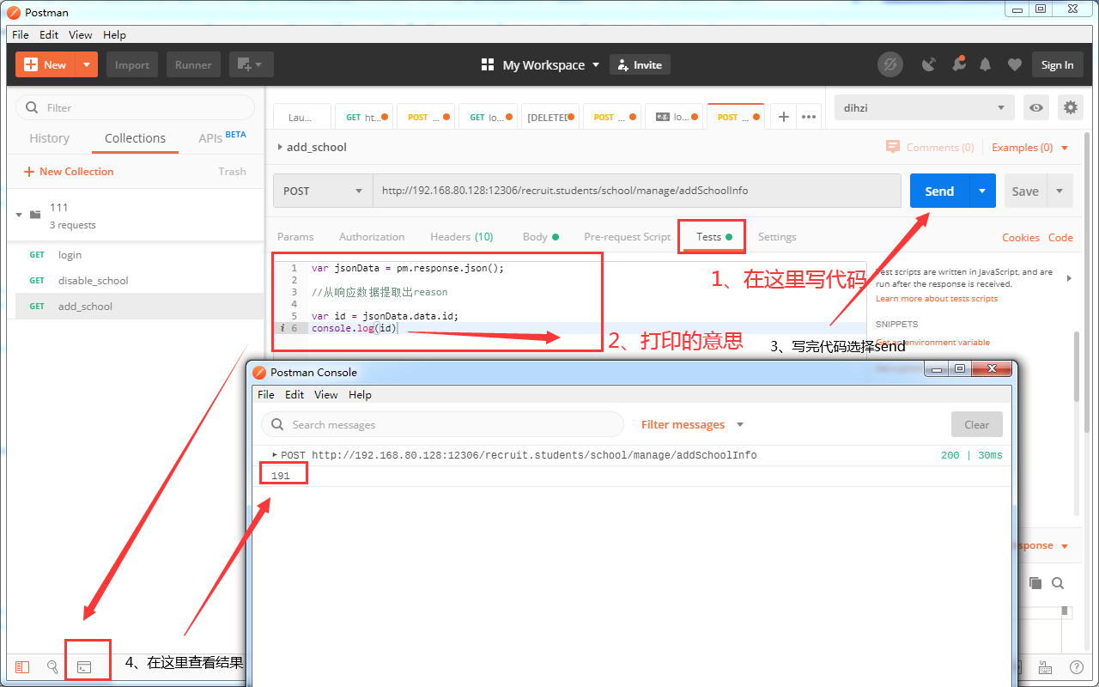1099x687 pixels.
Task: Switch to the [DELETED] request tab
Action: [x=549, y=117]
